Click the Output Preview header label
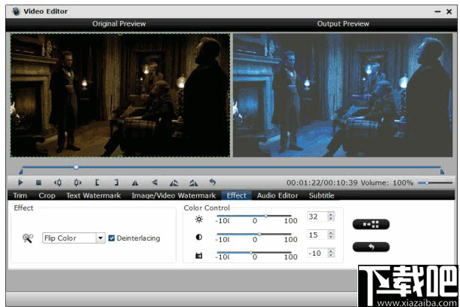460x307 pixels. click(343, 24)
